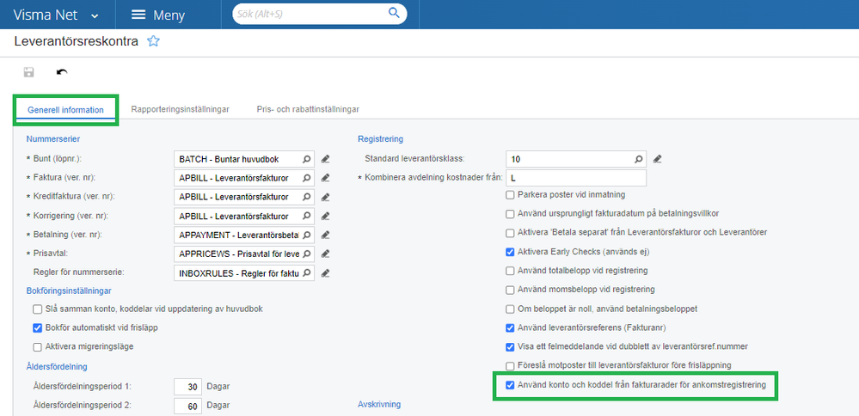Click the undo arrow icon

click(61, 72)
